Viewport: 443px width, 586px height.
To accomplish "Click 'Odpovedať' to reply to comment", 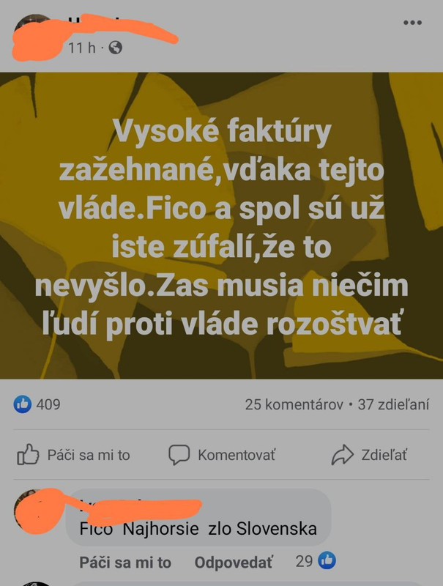I will pos(234,562).
